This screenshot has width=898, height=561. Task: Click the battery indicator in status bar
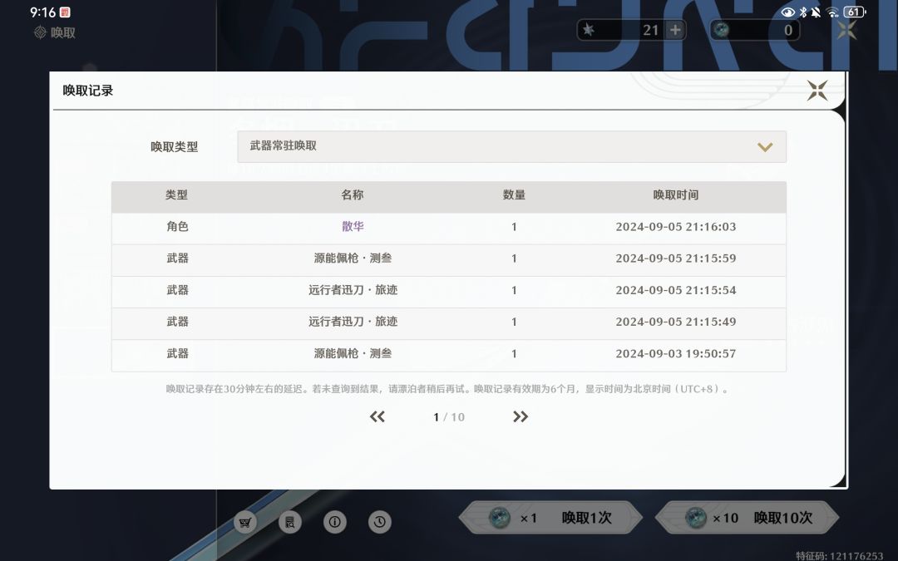(855, 12)
